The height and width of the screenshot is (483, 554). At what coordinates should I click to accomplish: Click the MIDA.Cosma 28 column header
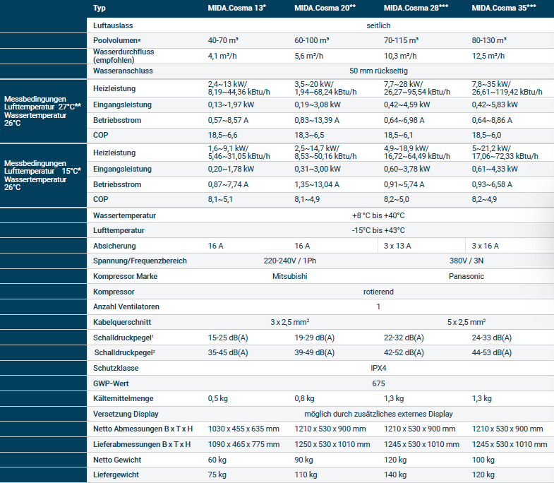click(x=416, y=8)
